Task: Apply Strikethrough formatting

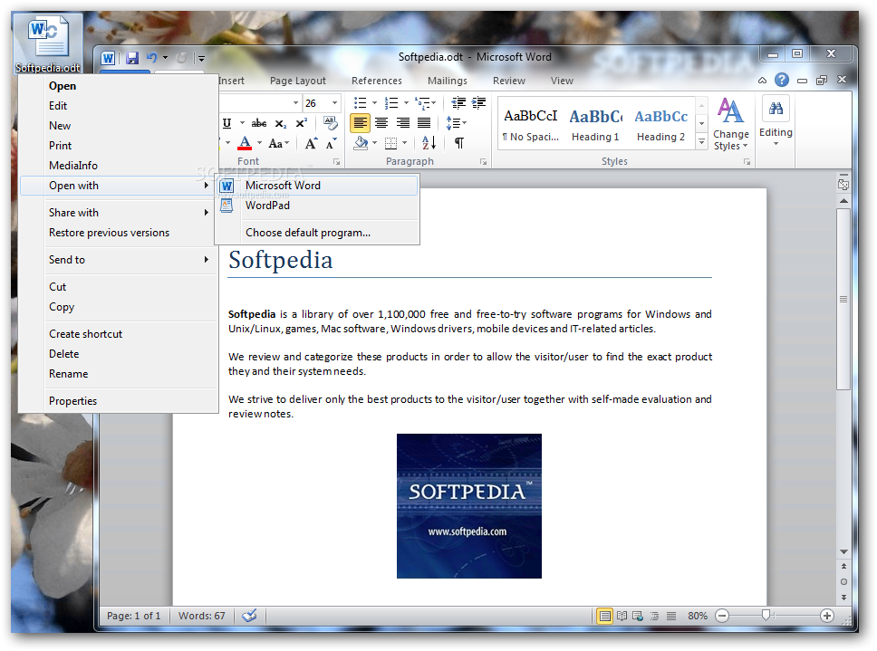Action: click(x=258, y=123)
